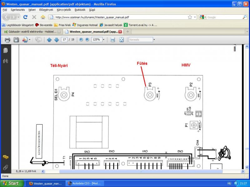Image resolution: width=250 pixels, height=187 pixels.
Task: Click the Windows Start button
Action: click(x=12, y=183)
